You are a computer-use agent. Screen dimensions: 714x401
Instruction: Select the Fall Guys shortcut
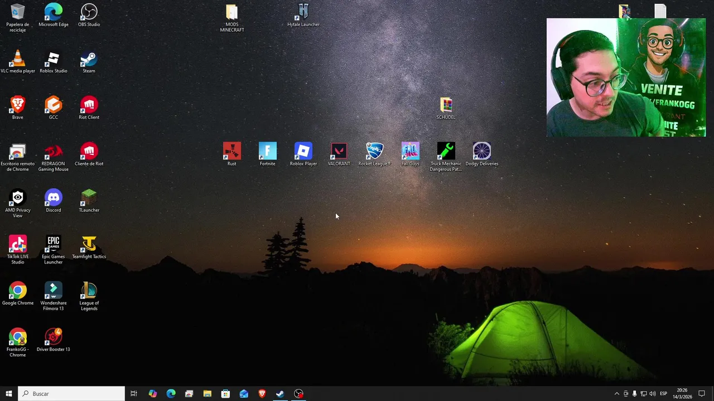pos(411,154)
